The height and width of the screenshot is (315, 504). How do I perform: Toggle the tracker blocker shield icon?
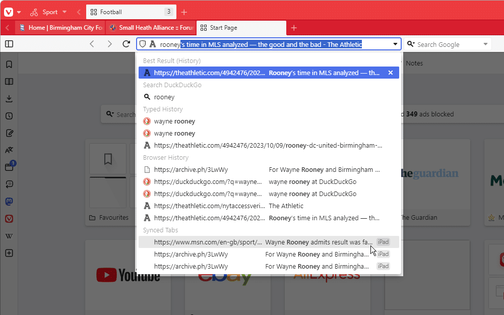pos(143,44)
